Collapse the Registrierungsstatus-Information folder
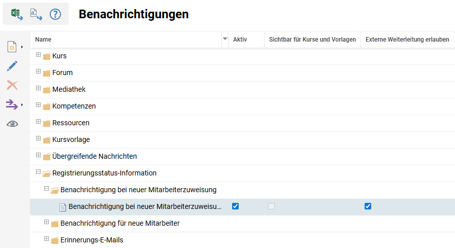 click(38, 172)
